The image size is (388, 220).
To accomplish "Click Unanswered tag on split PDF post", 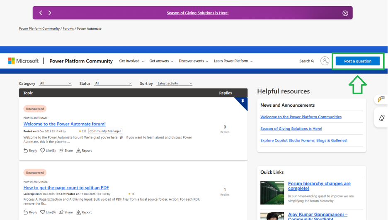I will click(35, 172).
